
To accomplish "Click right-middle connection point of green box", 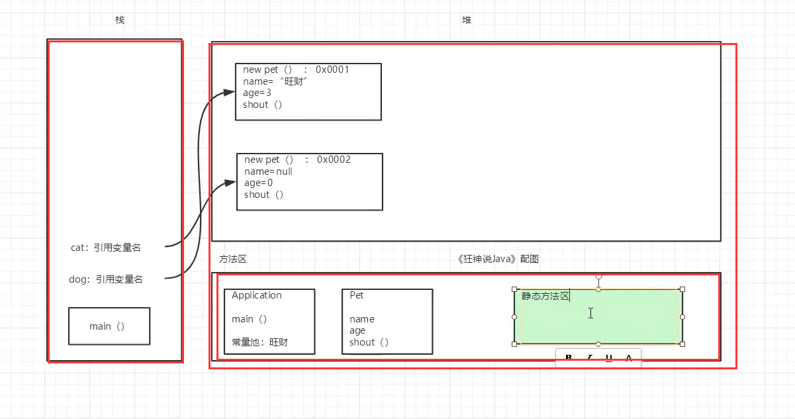I will 682,317.
